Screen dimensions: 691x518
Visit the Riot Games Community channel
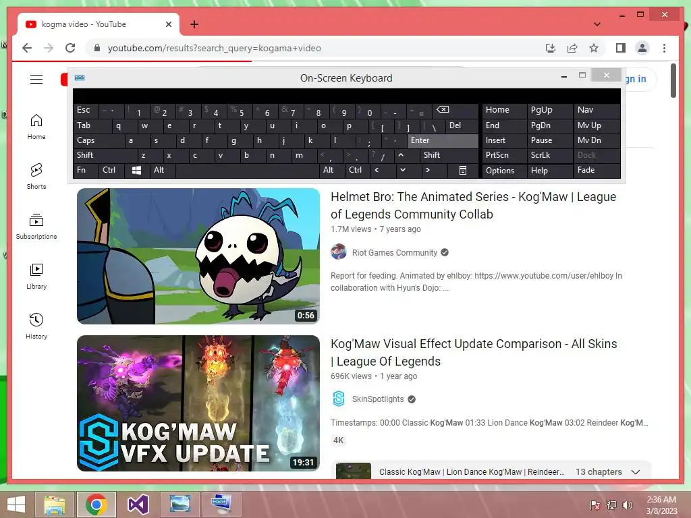pyautogui.click(x=394, y=252)
